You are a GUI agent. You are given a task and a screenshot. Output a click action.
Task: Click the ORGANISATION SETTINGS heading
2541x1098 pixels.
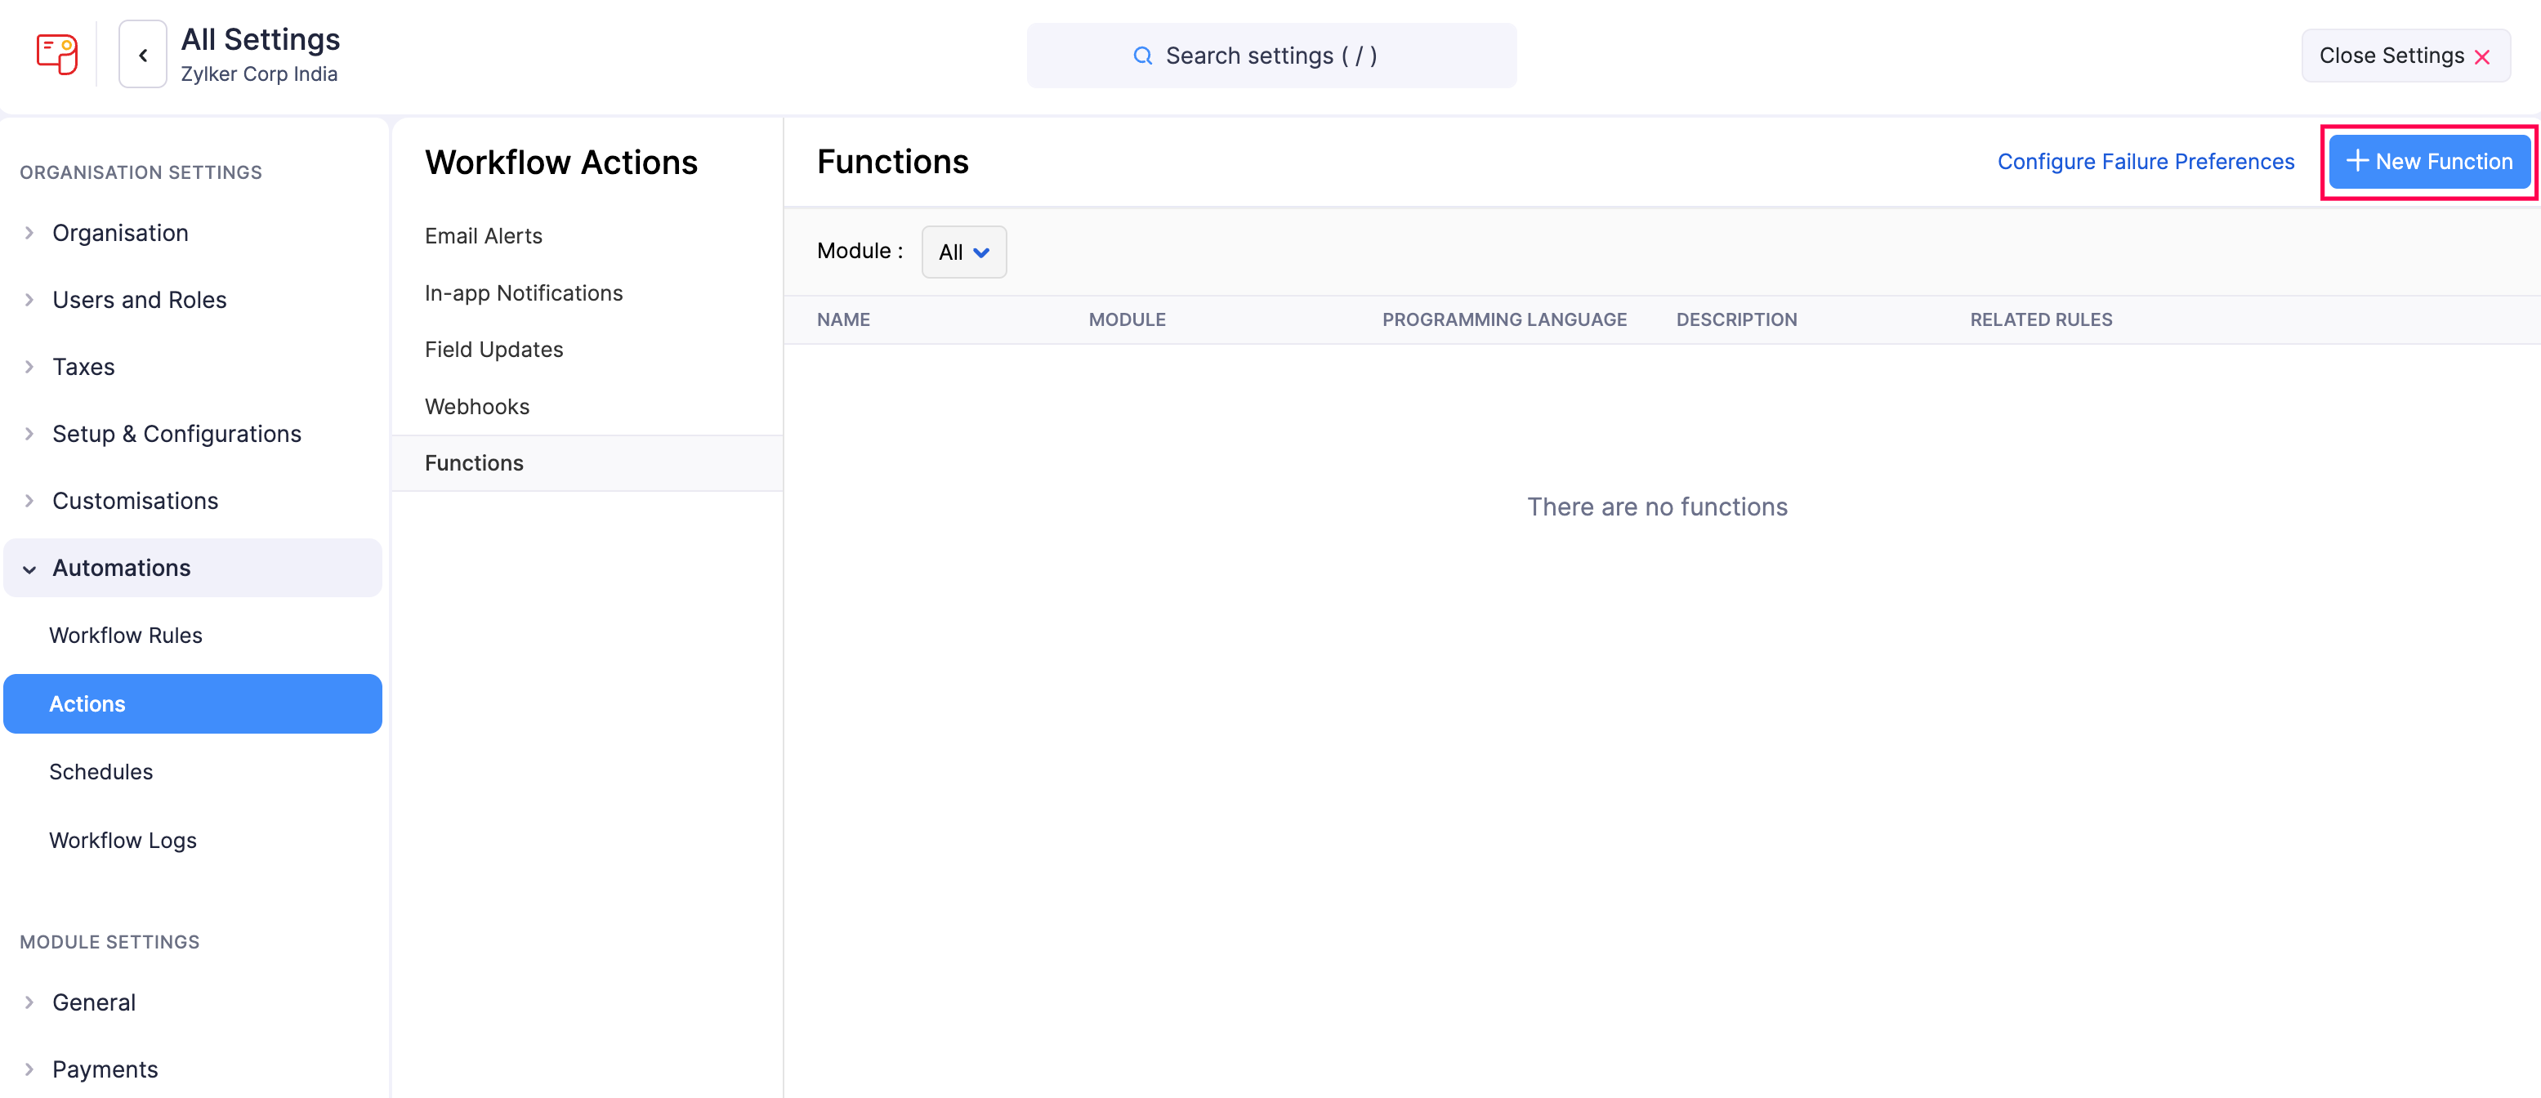(141, 172)
